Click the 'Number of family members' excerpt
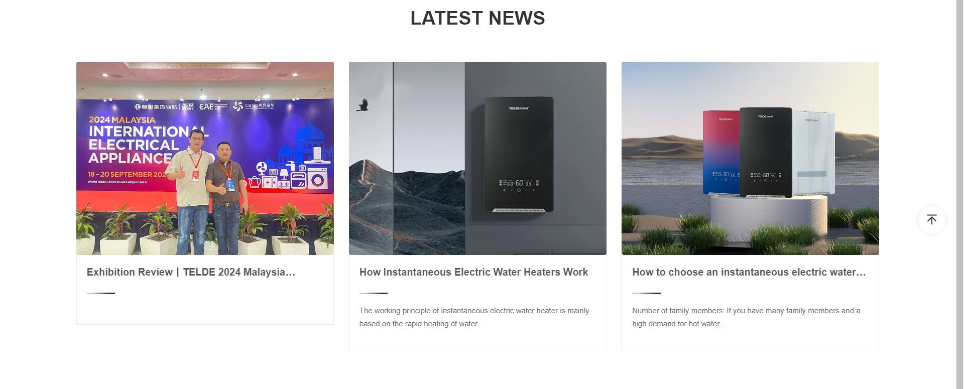This screenshot has height=389, width=964. coord(746,317)
